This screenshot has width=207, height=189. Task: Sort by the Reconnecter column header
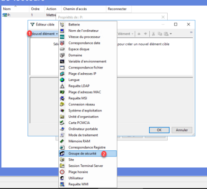pos(119,9)
